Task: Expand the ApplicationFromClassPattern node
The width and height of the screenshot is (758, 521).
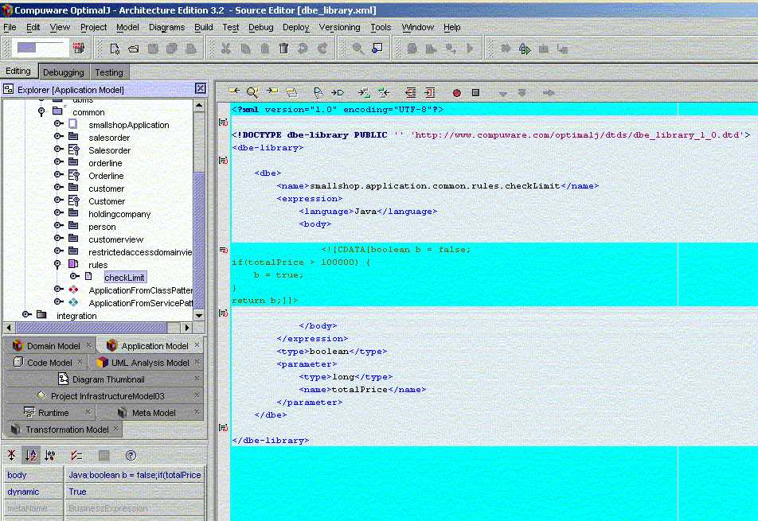Action: [x=58, y=290]
